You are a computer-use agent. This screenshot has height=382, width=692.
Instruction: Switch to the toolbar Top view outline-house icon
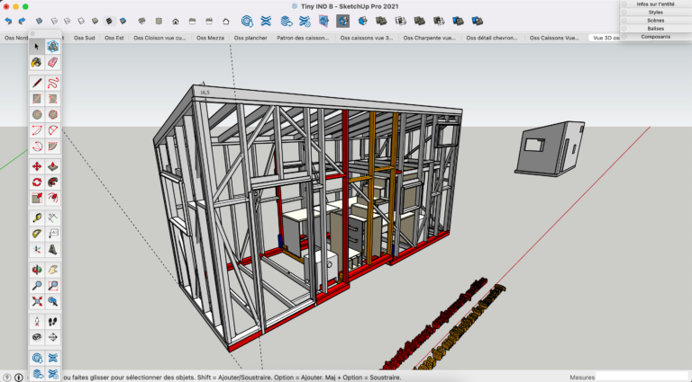226,22
